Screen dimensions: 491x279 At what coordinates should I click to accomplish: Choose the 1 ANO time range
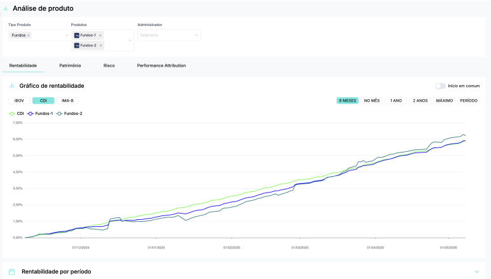396,100
